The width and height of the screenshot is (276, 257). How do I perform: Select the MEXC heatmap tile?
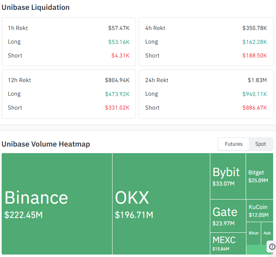coord(228,243)
